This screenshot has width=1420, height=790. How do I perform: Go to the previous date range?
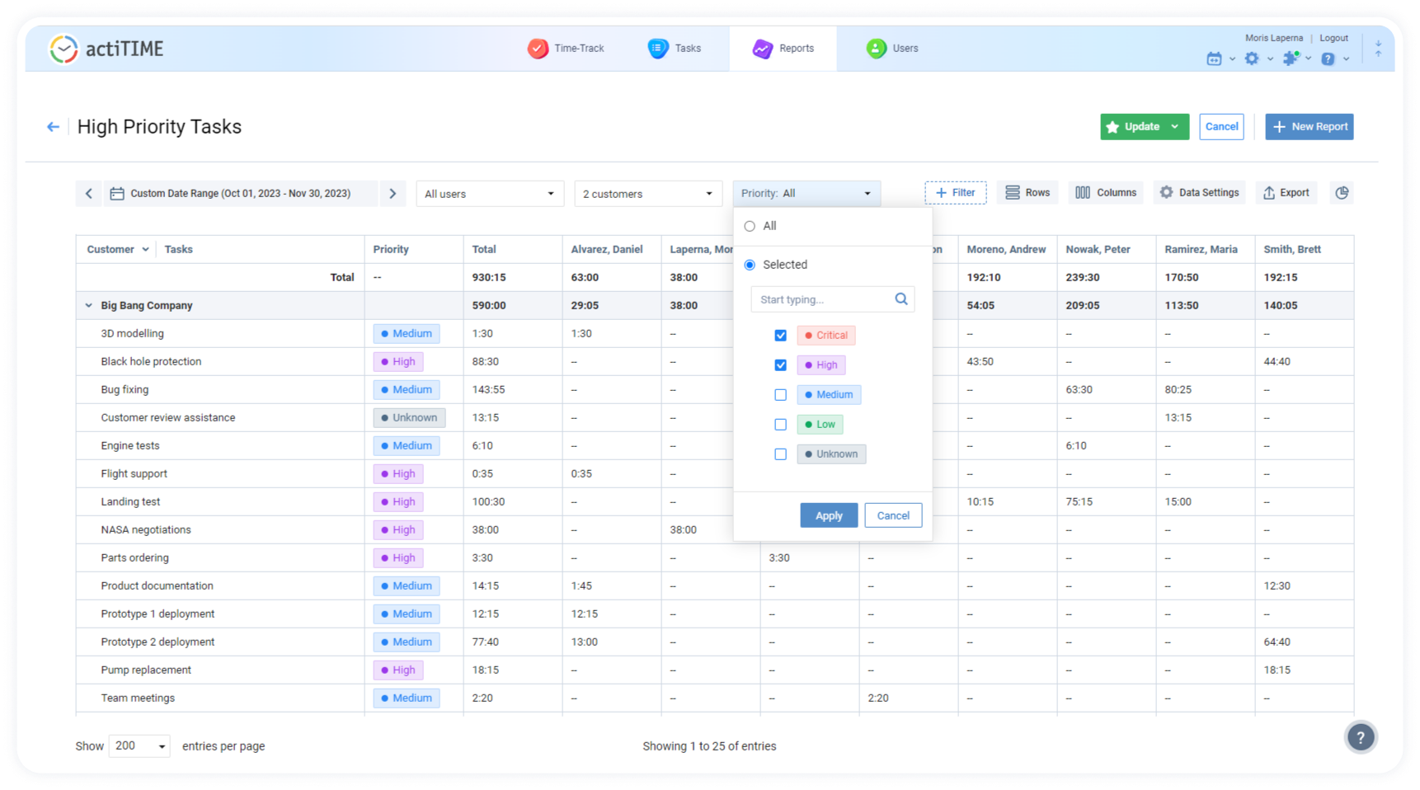coord(89,194)
